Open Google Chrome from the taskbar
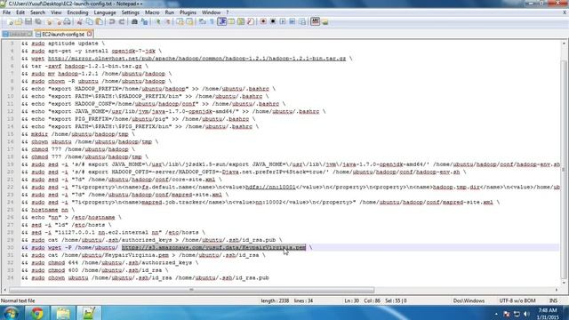Viewport: 569px width, 320px height. click(x=36, y=313)
